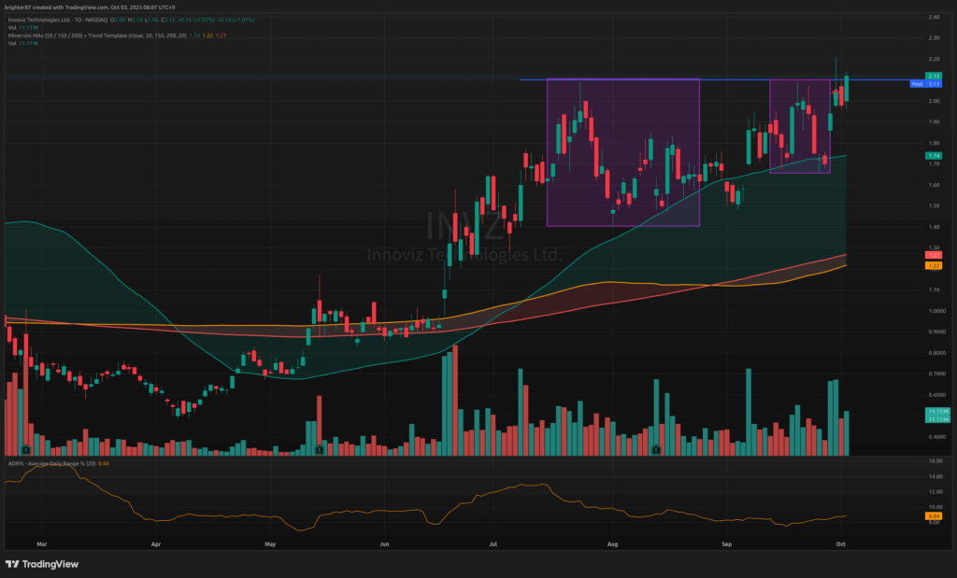Image resolution: width=957 pixels, height=578 pixels.
Task: Click the orange 8.84 ADR value tag
Action: click(x=933, y=516)
